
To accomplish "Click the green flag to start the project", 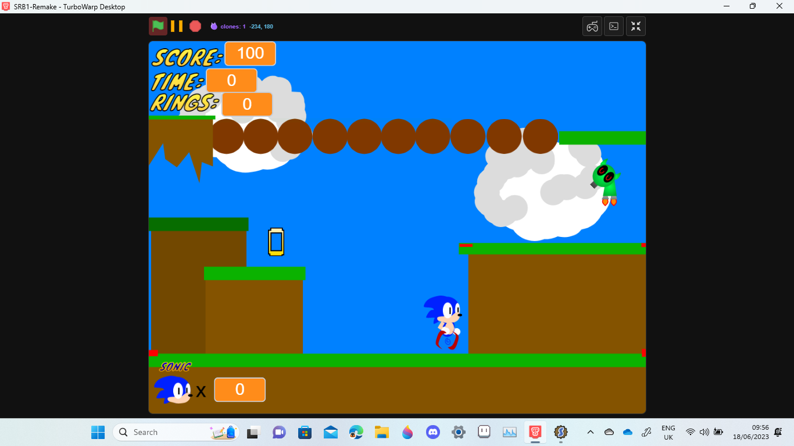I will click(158, 26).
